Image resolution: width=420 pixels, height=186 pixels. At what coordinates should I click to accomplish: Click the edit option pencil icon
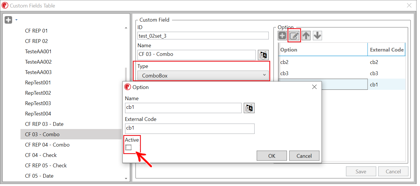pos(294,35)
